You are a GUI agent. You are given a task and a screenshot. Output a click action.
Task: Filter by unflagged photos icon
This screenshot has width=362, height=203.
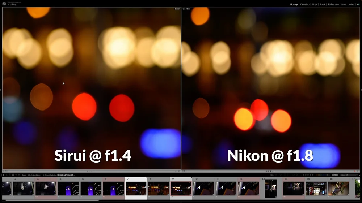(x=281, y=175)
